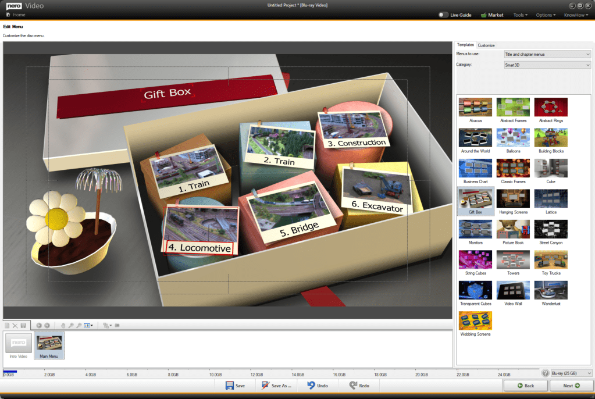Click the delete X icon above thumbnails
The height and width of the screenshot is (399, 595).
[15, 325]
